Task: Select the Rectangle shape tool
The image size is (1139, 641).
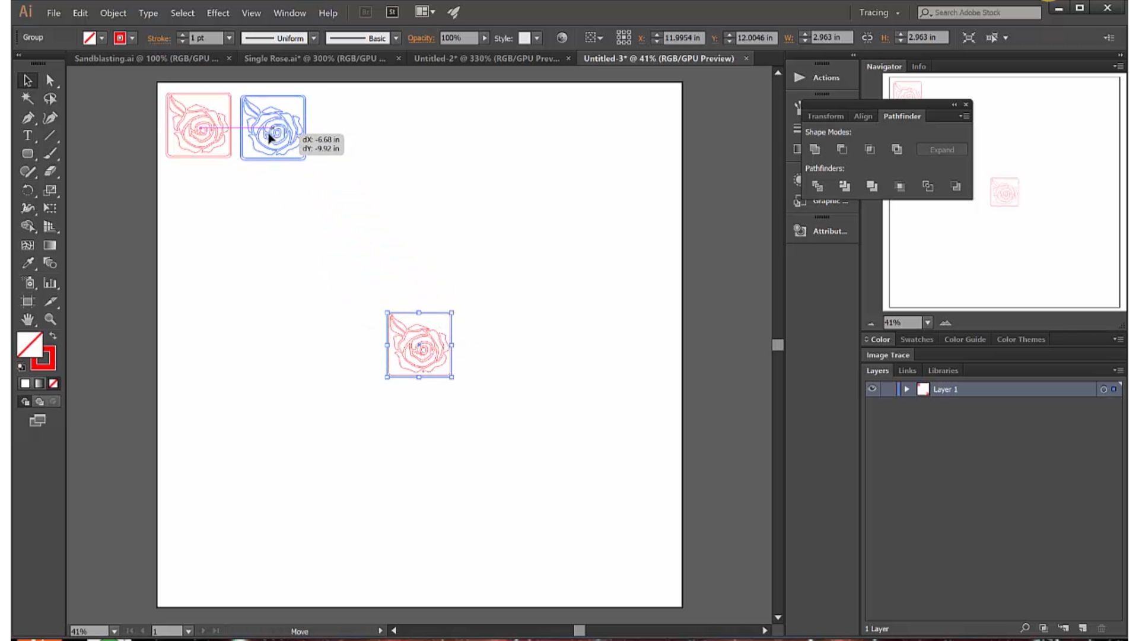Action: (x=27, y=154)
